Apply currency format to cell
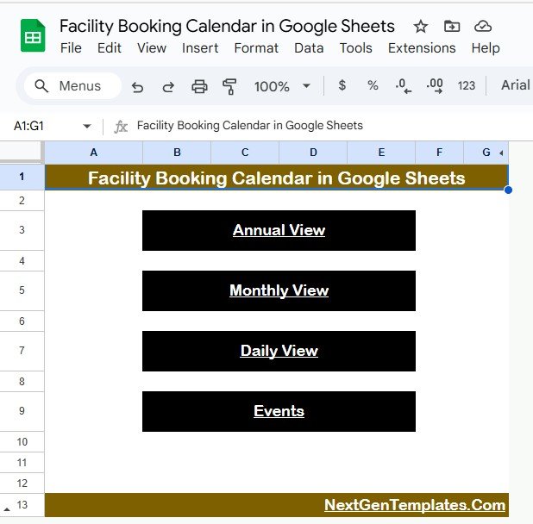The image size is (533, 524). [x=342, y=85]
